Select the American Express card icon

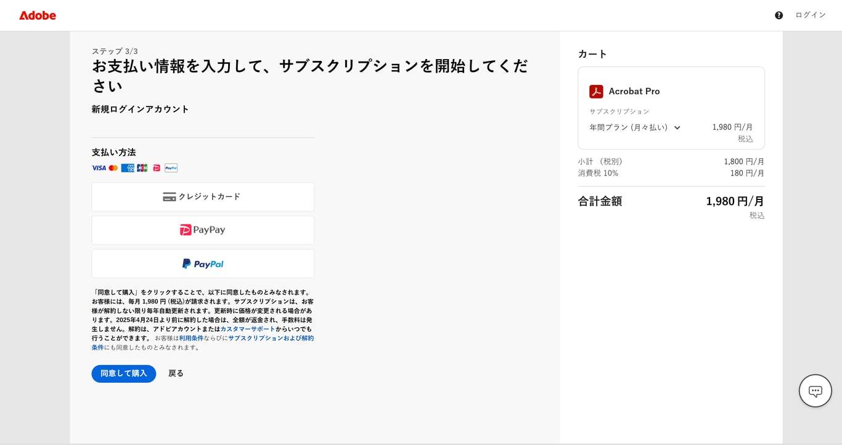coord(128,167)
